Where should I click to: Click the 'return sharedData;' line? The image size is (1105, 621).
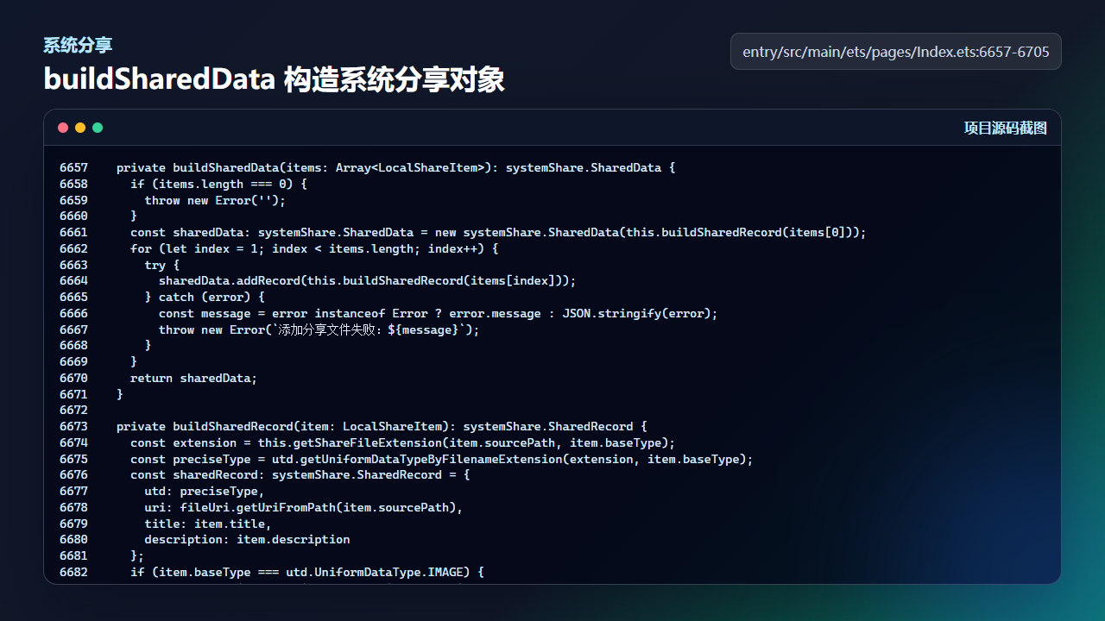[x=194, y=378]
